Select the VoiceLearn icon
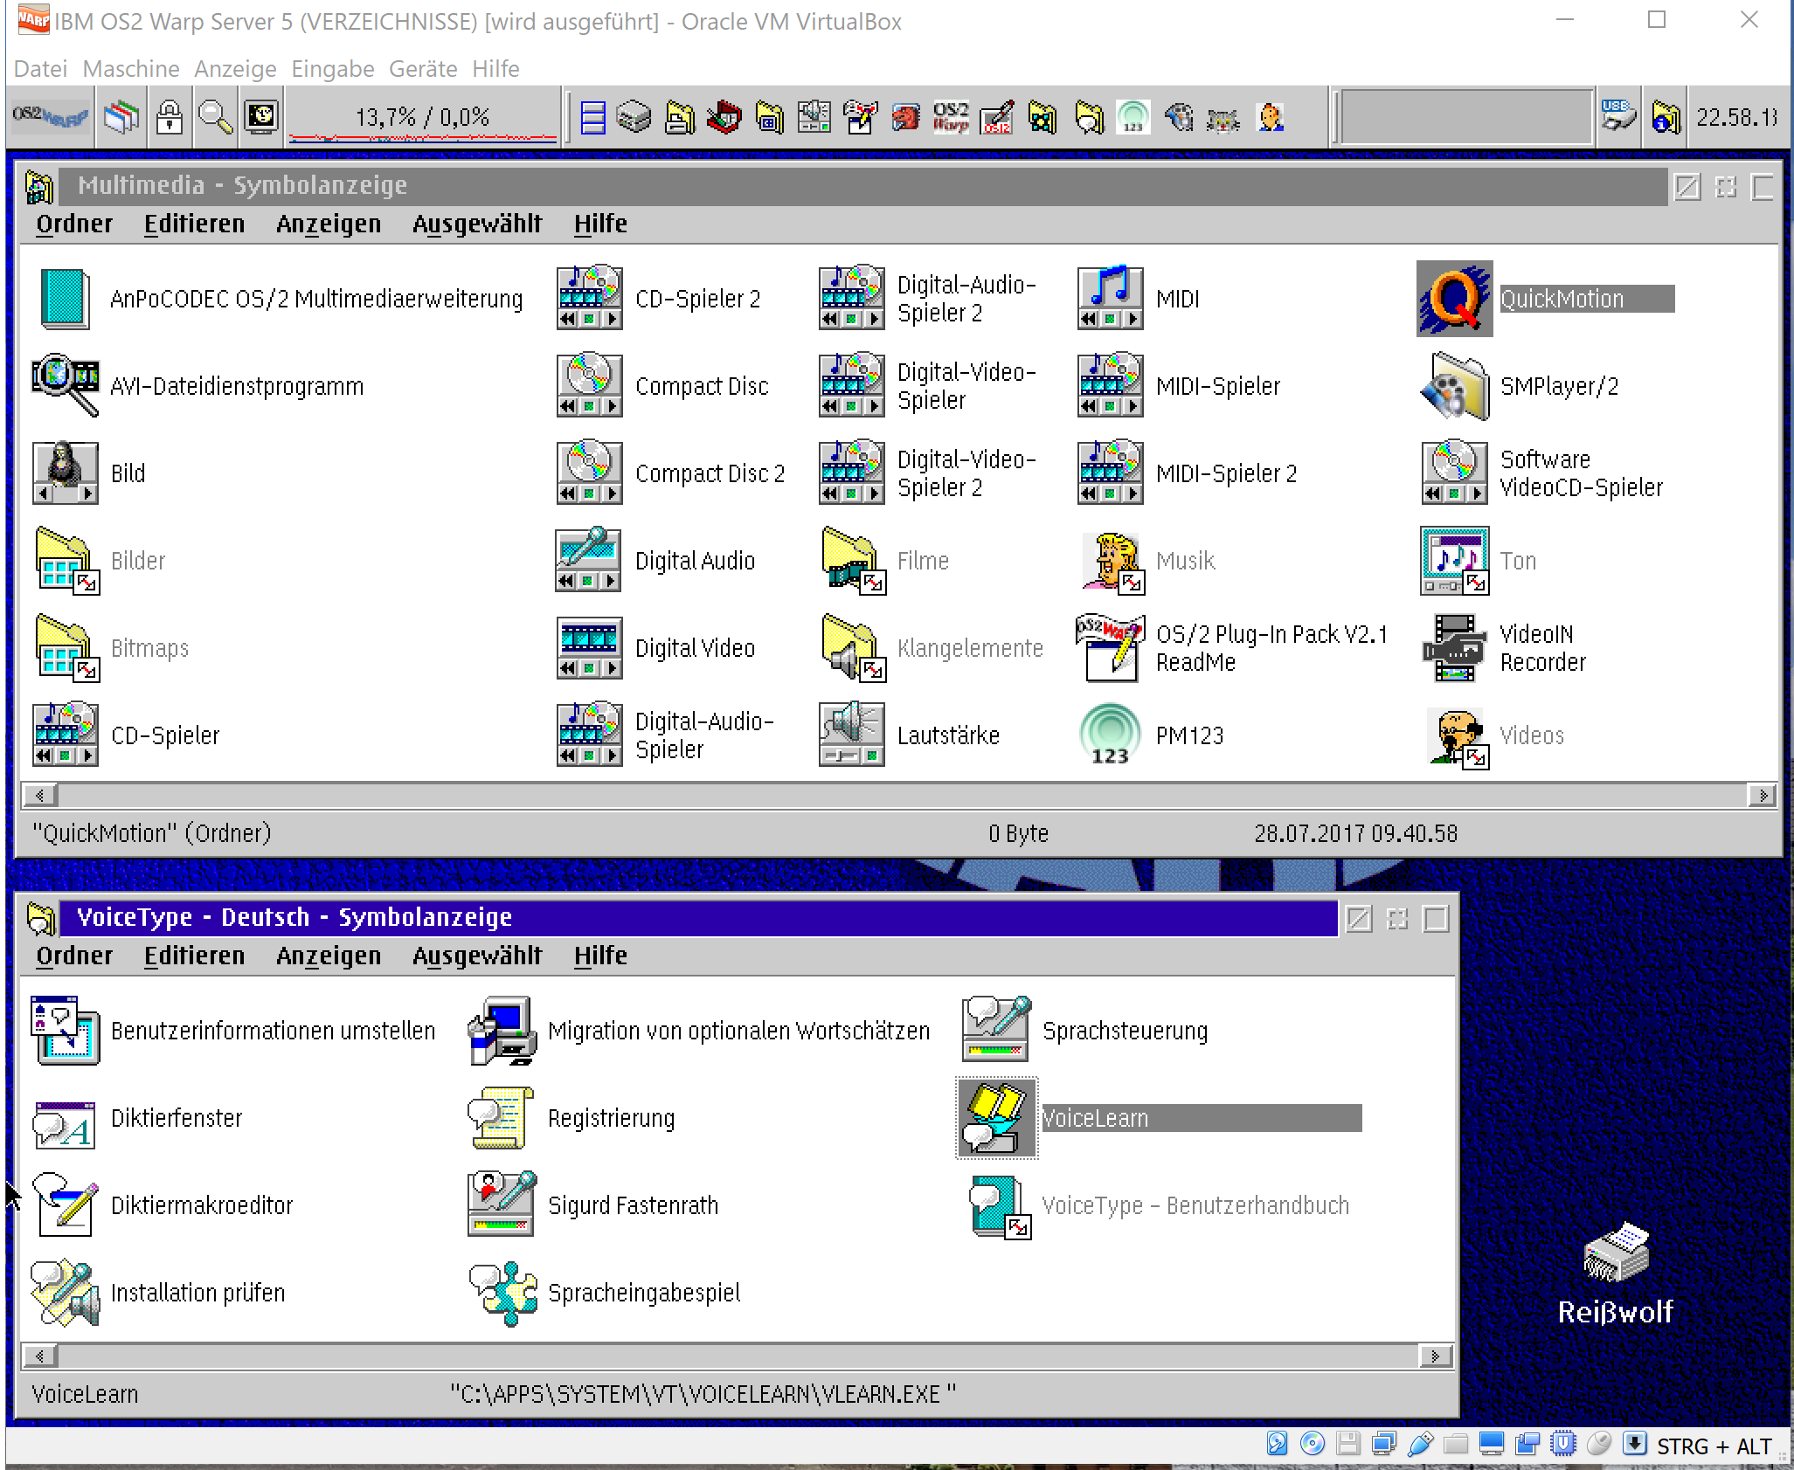The width and height of the screenshot is (1794, 1470). point(996,1118)
